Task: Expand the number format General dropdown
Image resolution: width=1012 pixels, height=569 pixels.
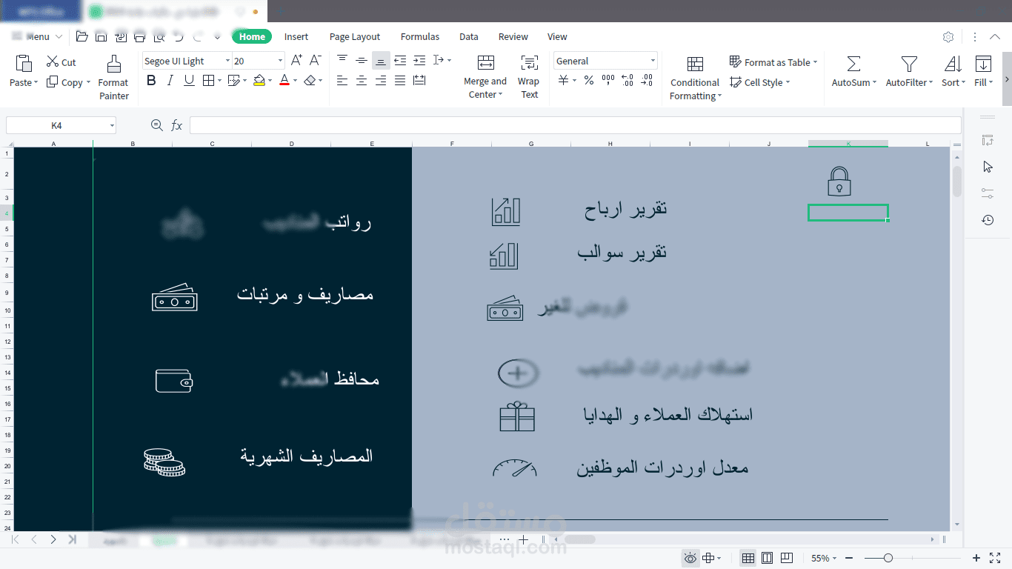Action: [x=653, y=61]
